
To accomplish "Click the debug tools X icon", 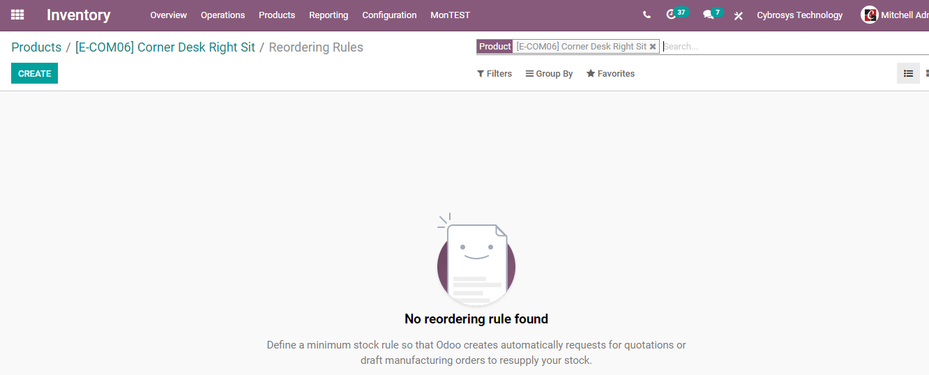I will pos(739,15).
